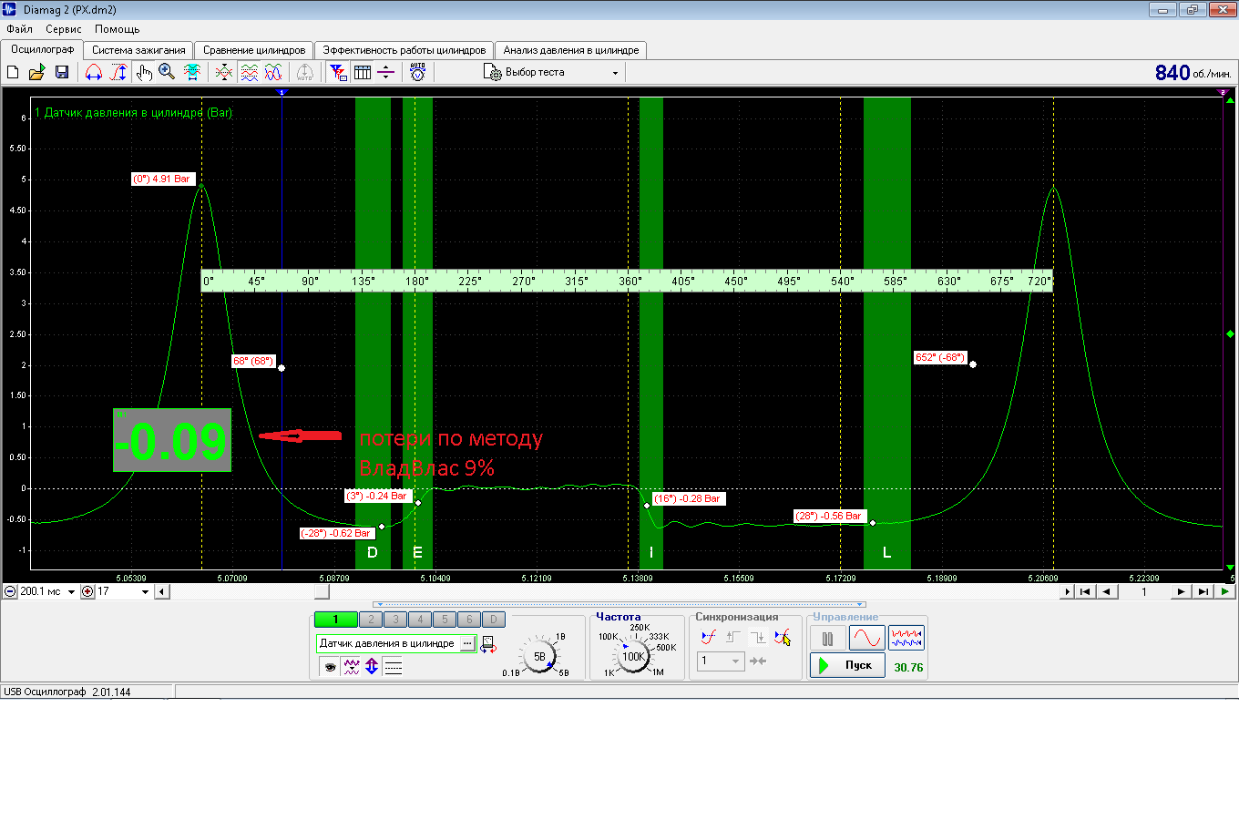The width and height of the screenshot is (1239, 820).
Task: Go to the next frame
Action: [x=1181, y=591]
